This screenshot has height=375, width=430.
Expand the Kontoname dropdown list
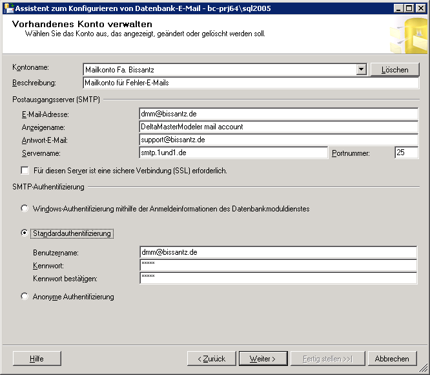point(362,69)
